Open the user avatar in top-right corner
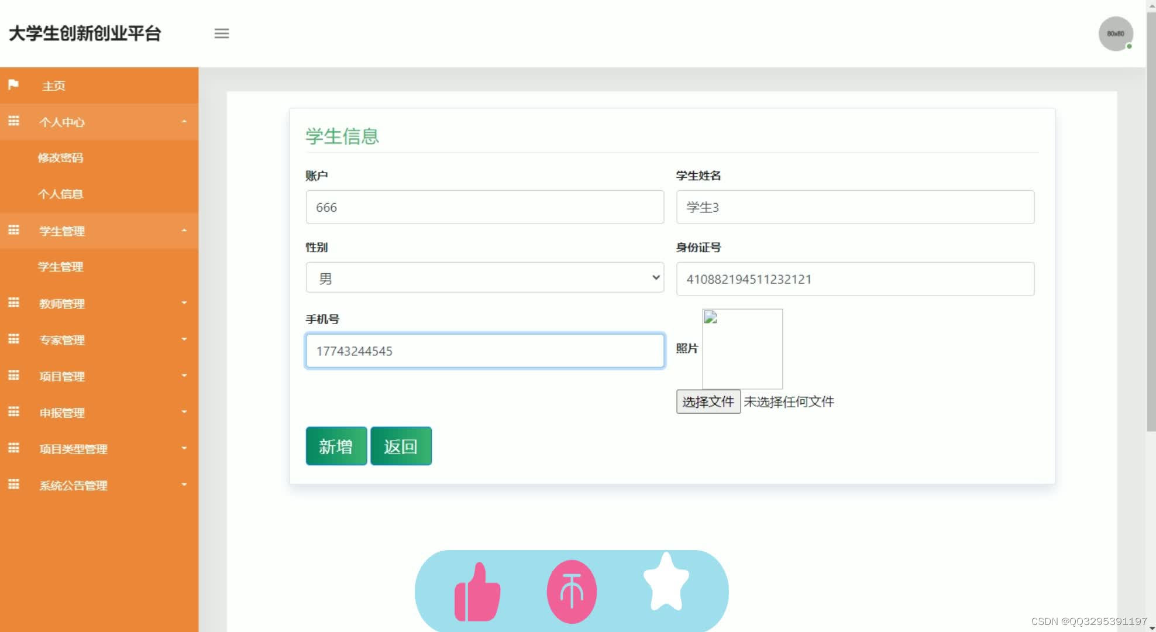Image resolution: width=1156 pixels, height=632 pixels. pos(1116,33)
